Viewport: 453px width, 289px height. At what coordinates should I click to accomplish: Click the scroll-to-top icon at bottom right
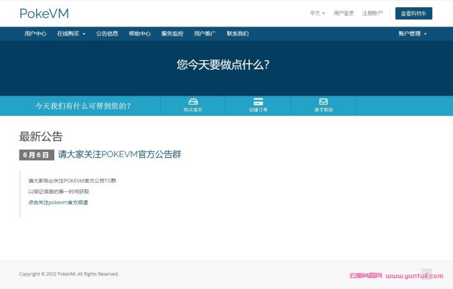[426, 273]
